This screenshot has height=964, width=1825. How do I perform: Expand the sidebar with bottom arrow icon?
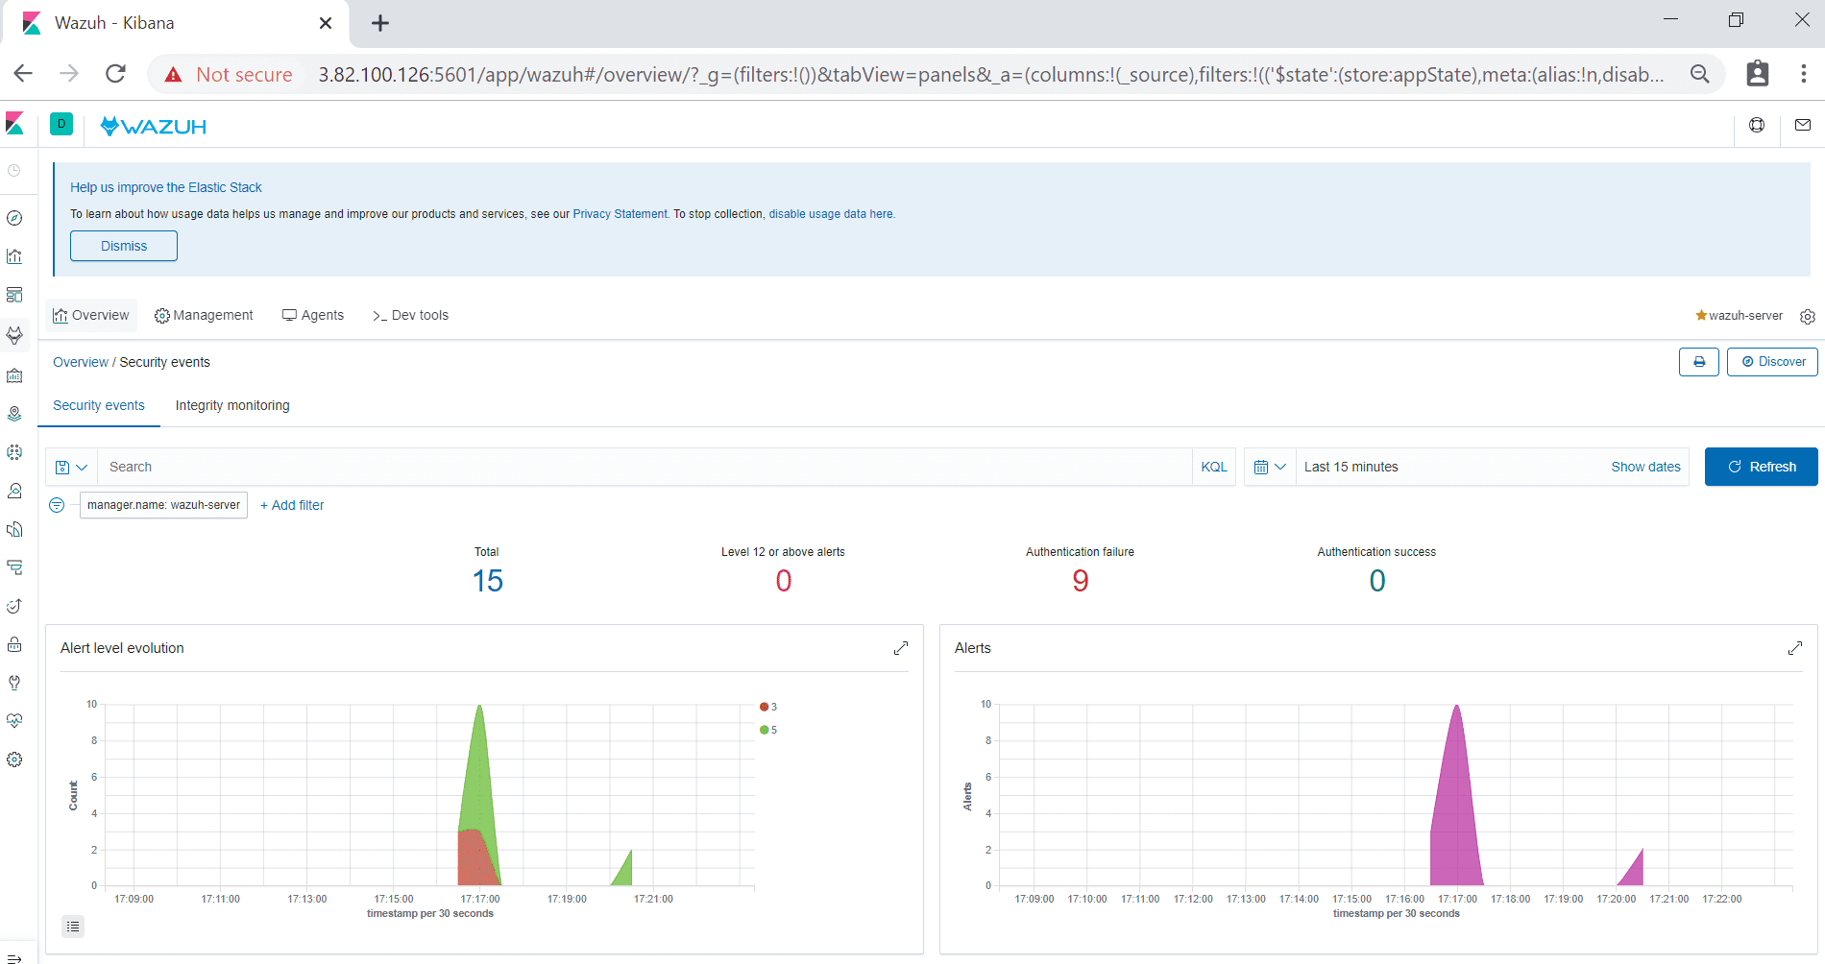tap(14, 957)
